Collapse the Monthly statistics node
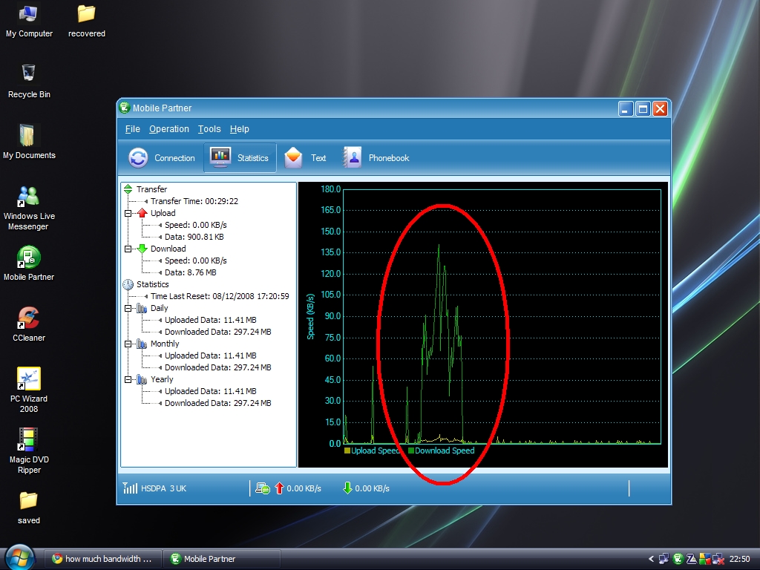Image resolution: width=760 pixels, height=570 pixels. pos(128,344)
